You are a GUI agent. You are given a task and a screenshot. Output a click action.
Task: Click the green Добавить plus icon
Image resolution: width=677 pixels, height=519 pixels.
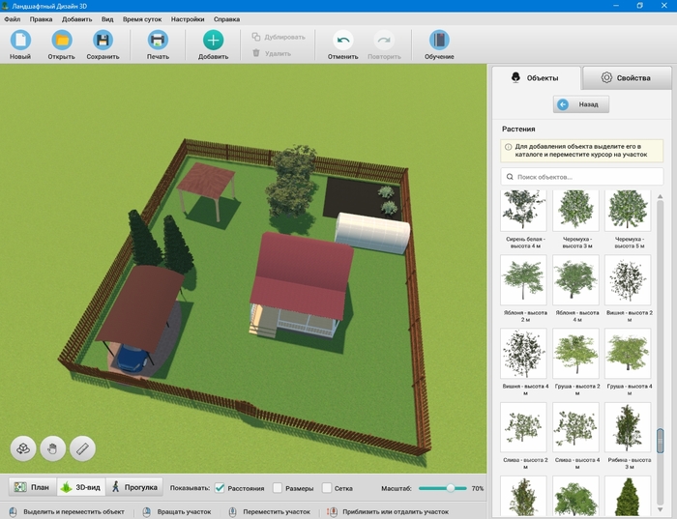(214, 41)
